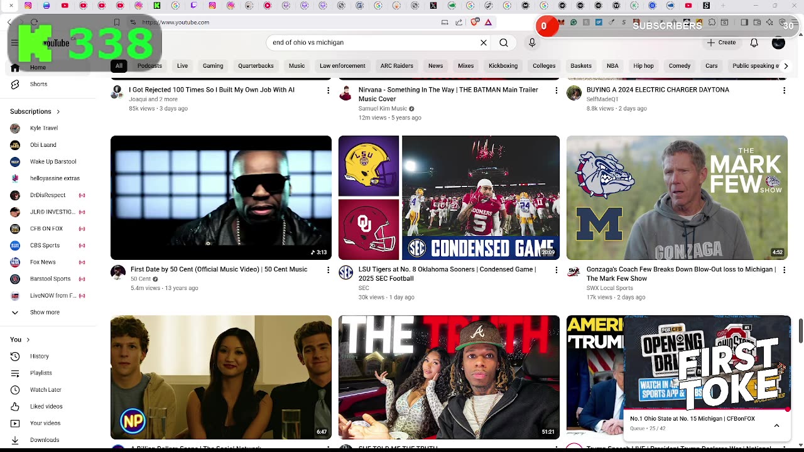Play the Mark Few Show Gonzaga thumbnail

pyautogui.click(x=677, y=198)
